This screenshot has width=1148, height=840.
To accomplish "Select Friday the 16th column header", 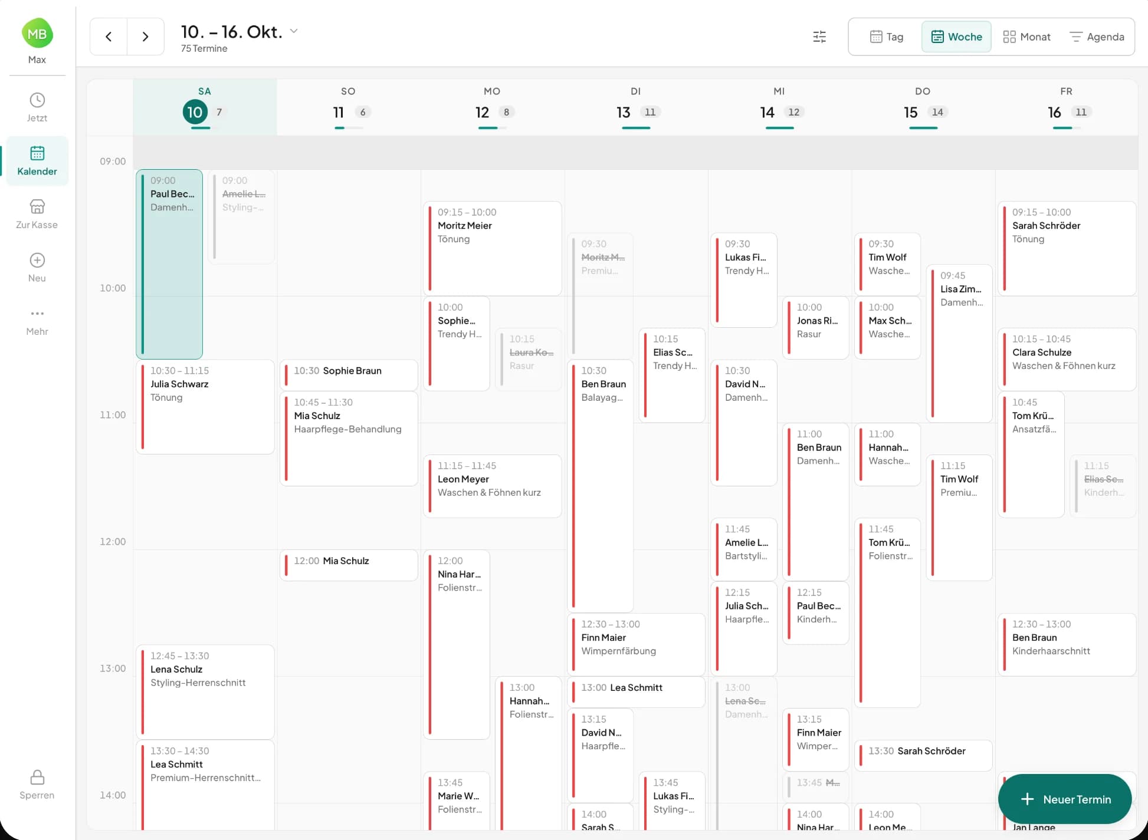I will point(1067,107).
